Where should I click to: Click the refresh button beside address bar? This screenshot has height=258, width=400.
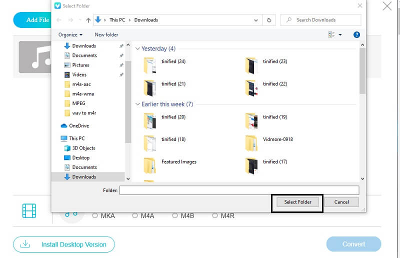point(269,20)
